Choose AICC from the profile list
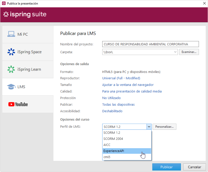The width and height of the screenshot is (208, 172). tap(127, 145)
